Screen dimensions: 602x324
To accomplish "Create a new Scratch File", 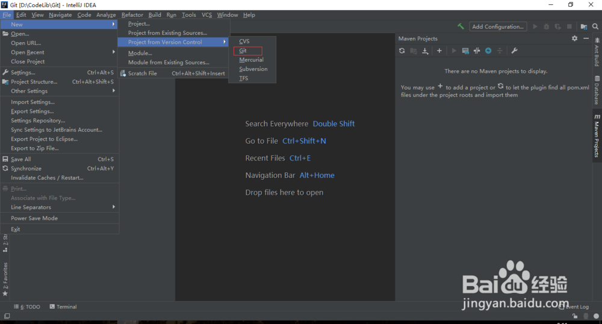I will pos(173,73).
